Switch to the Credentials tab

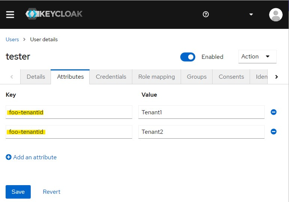click(111, 77)
